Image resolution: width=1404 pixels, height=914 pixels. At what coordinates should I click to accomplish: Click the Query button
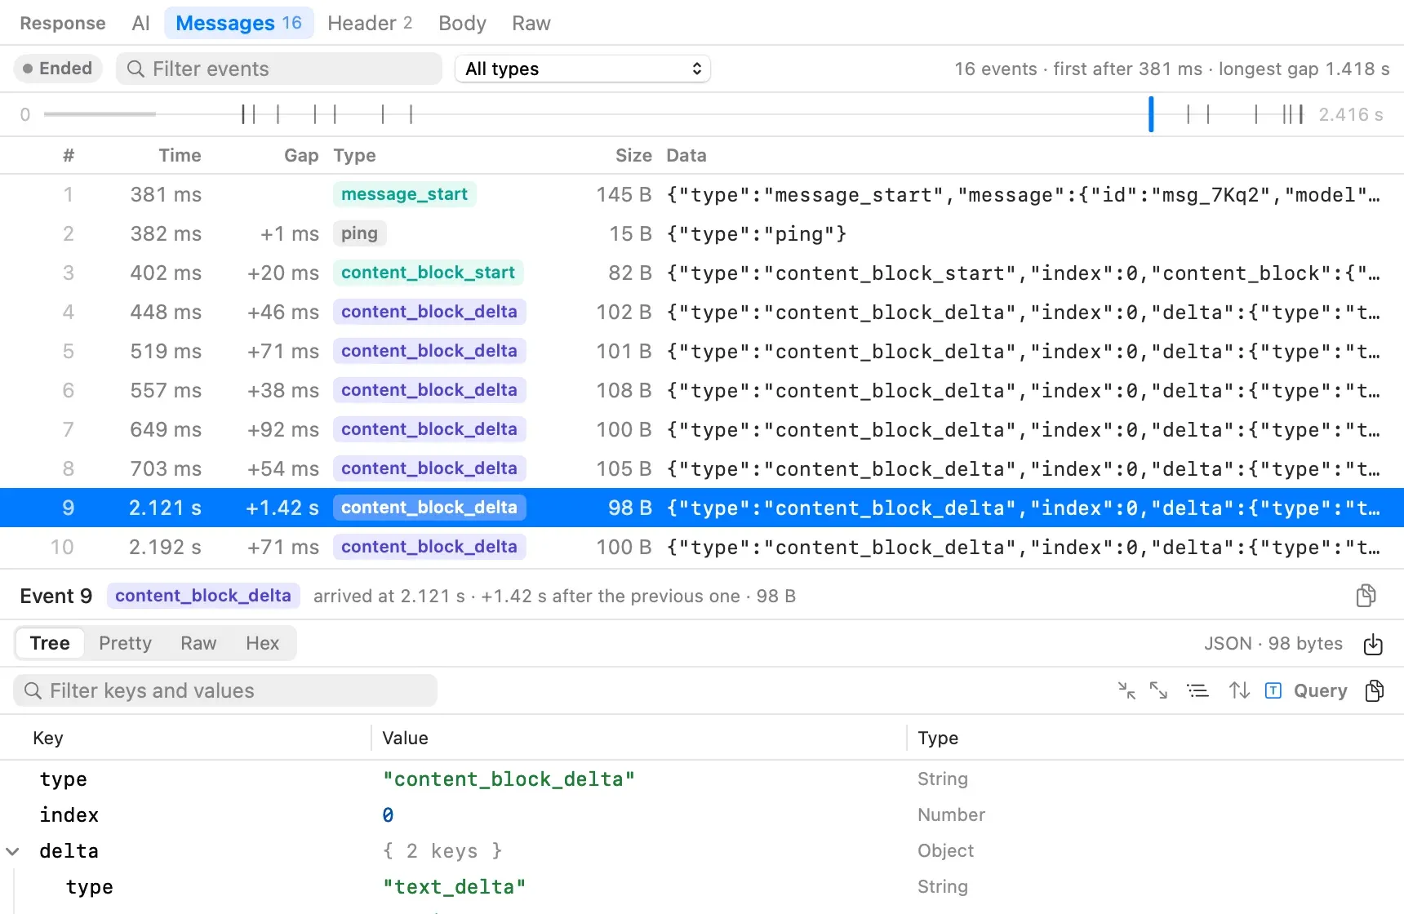point(1320,690)
